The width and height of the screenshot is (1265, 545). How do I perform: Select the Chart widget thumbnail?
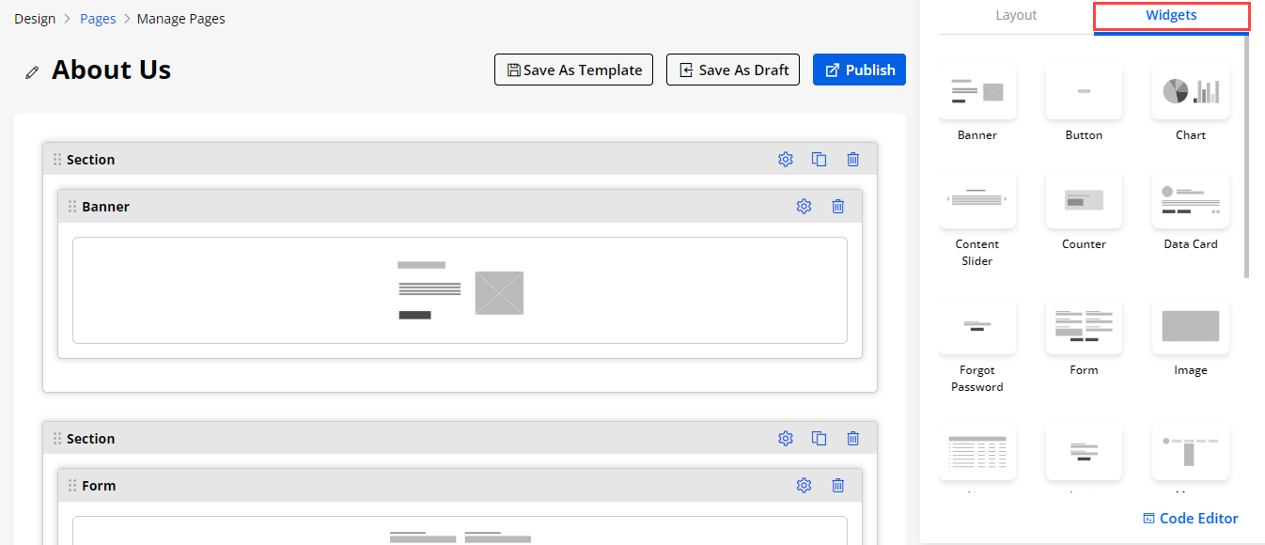[x=1190, y=92]
